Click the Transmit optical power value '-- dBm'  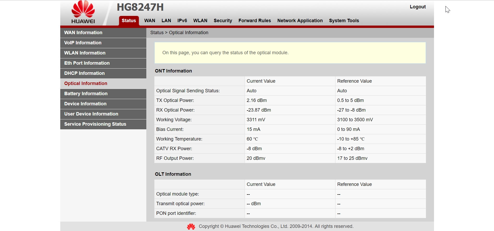254,204
